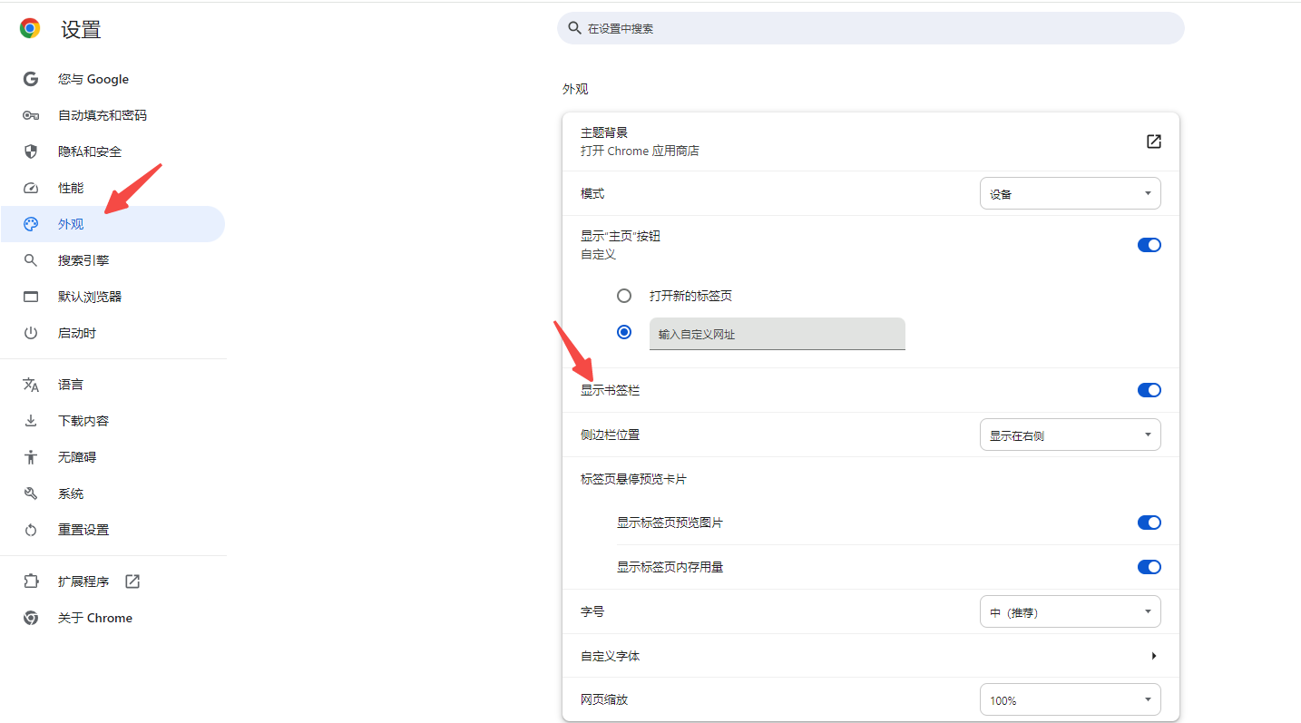This screenshot has width=1301, height=723.
Task: Select 打开新的标签页 radio button
Action: (x=624, y=296)
